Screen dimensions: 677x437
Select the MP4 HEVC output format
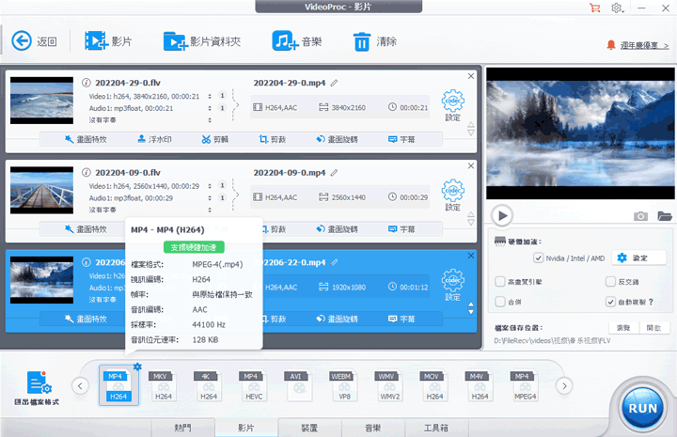254,385
